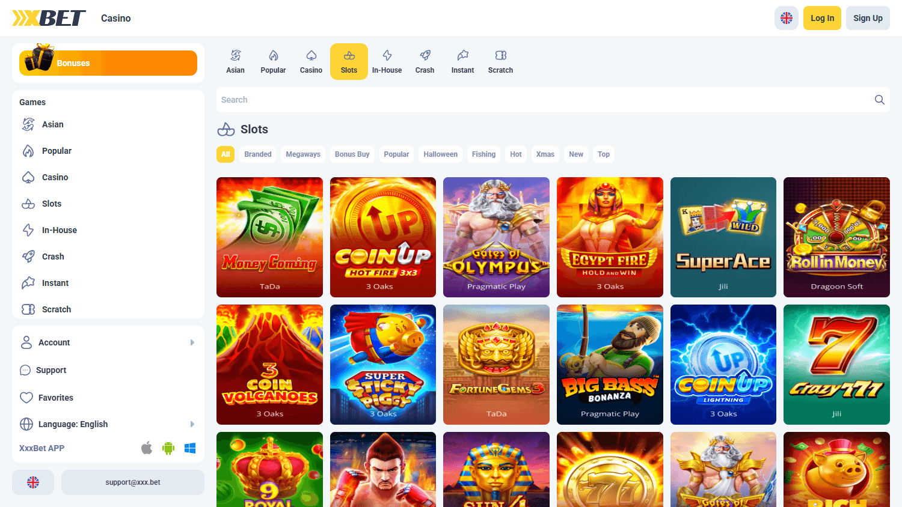Click the Casino spade icon in sidebar
This screenshot has height=507, width=902.
(28, 177)
